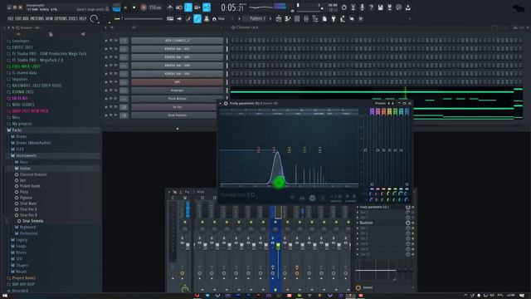
Task: Select purple band 1 tab in EQ
Action: coord(373,111)
